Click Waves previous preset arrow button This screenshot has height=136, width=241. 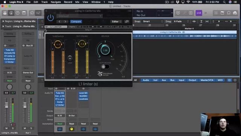click(93, 27)
